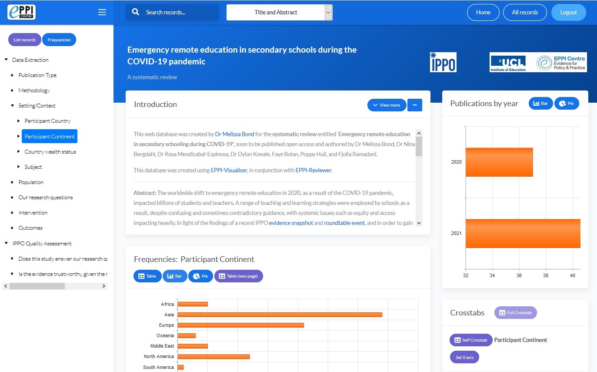
Task: Go to Home
Action: click(x=483, y=12)
